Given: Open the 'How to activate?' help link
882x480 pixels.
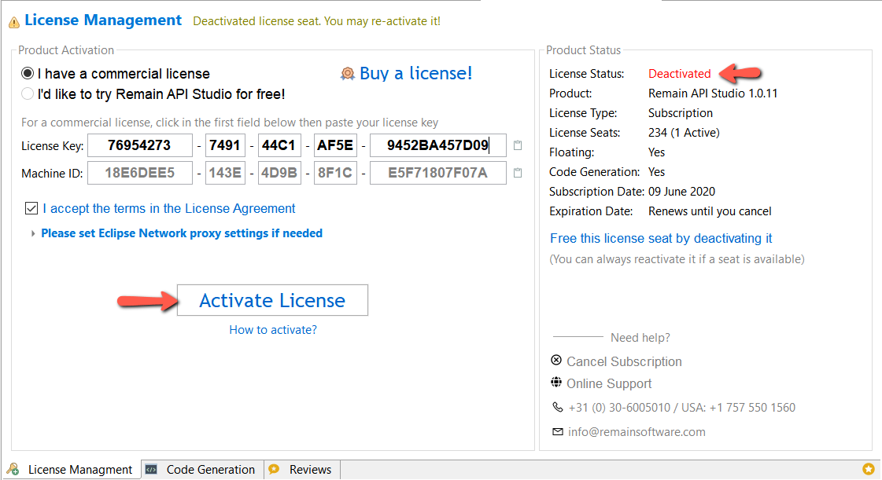Looking at the screenshot, I should pos(273,330).
